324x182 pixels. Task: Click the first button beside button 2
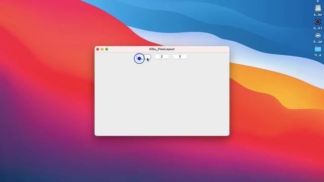(144, 57)
